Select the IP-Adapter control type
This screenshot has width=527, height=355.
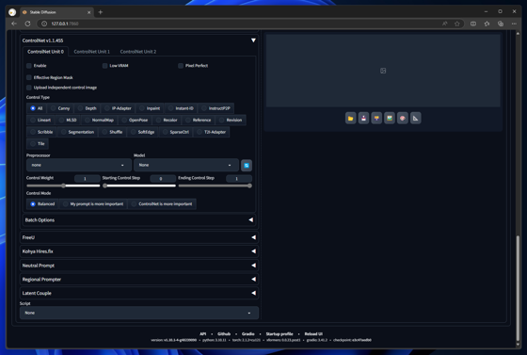[118, 108]
